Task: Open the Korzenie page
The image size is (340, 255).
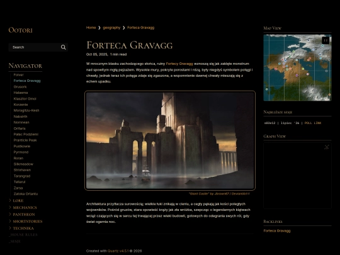Action: (x=21, y=105)
